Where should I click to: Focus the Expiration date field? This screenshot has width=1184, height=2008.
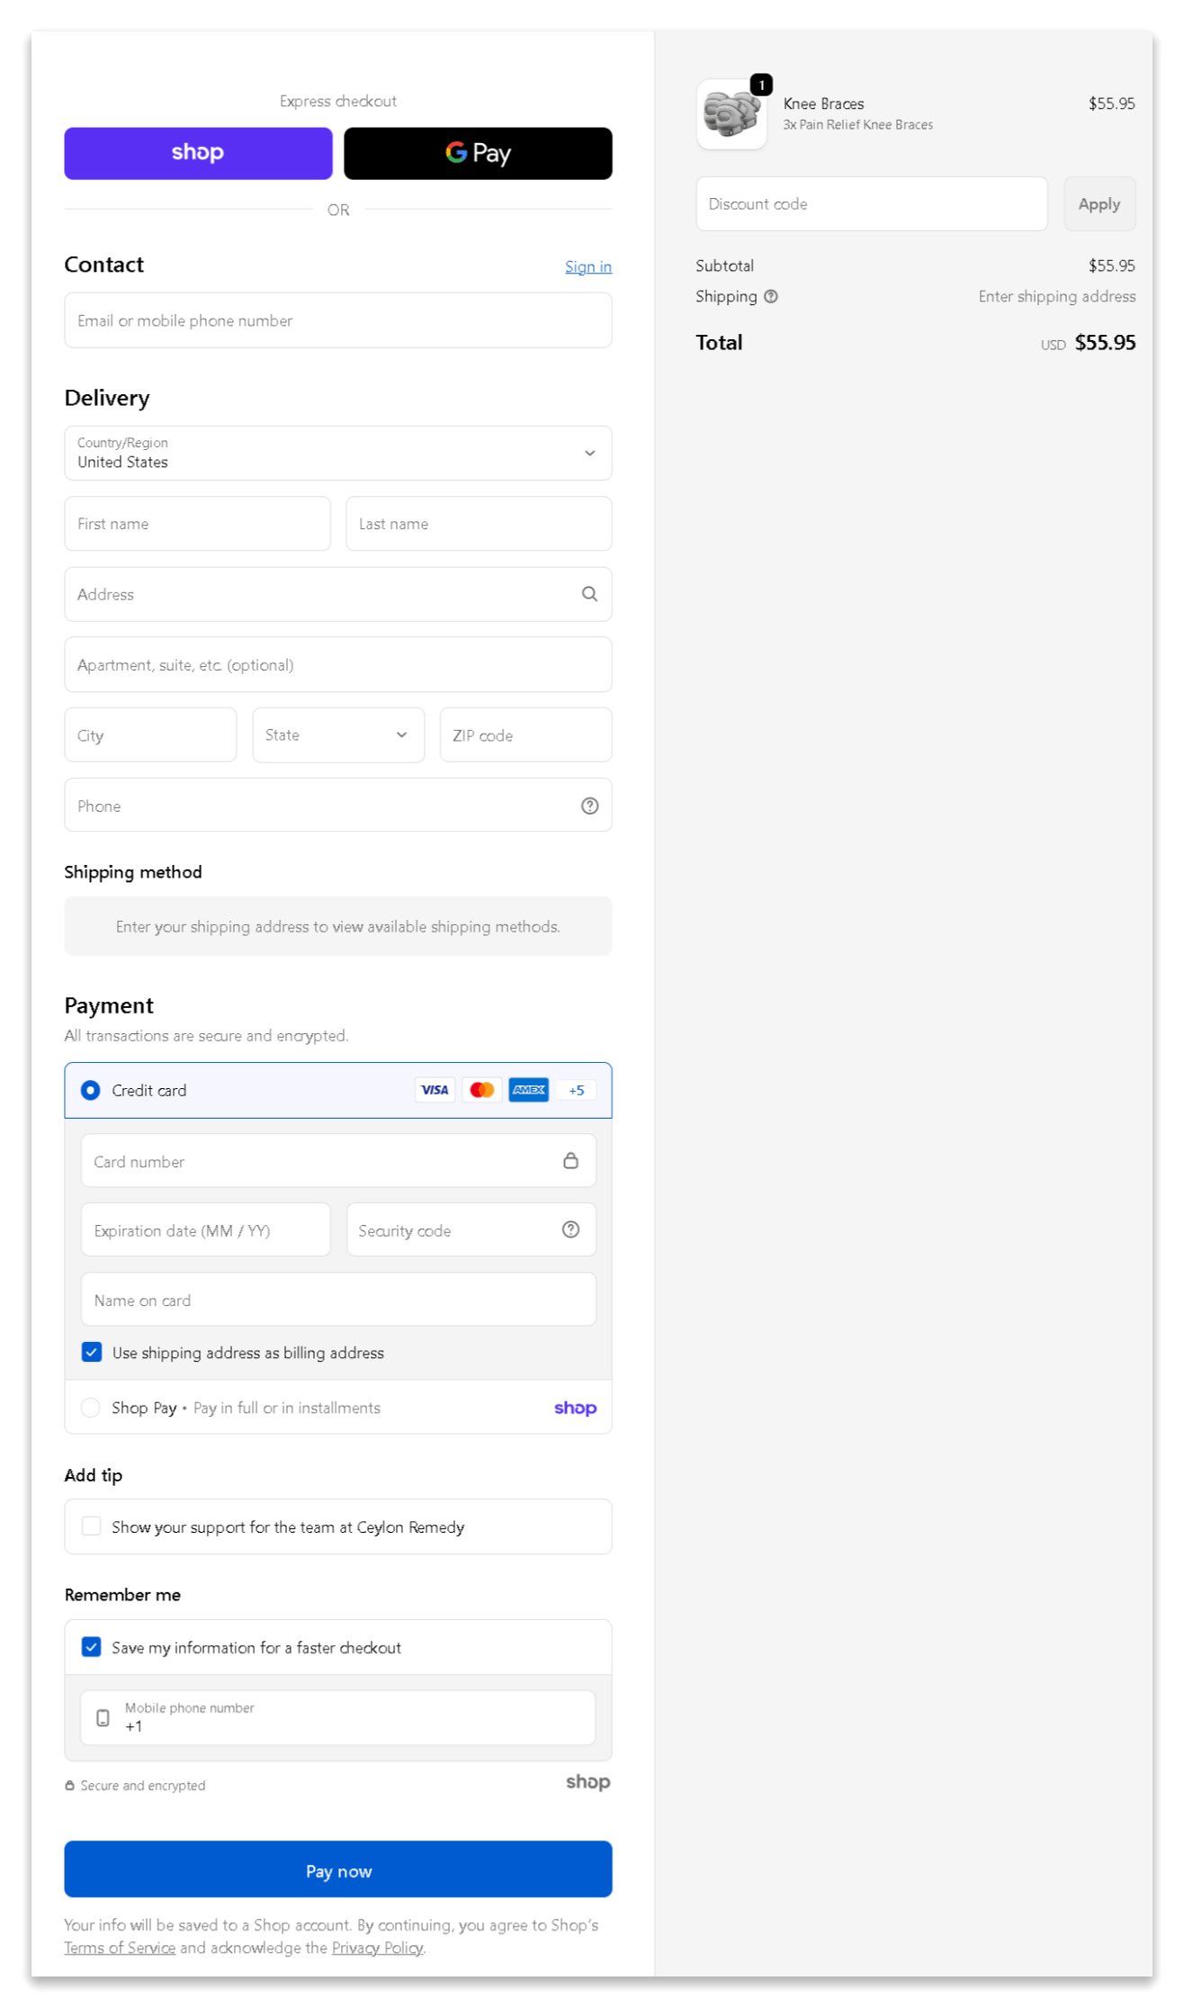pos(206,1230)
